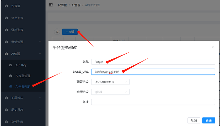Screen dimensions: 220x126
Task: Click the + 新建 button
Action: pyautogui.click(x=70, y=32)
